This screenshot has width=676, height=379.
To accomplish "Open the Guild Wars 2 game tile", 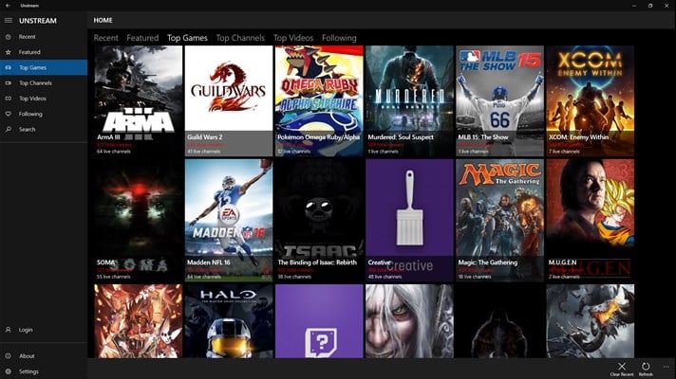I will pyautogui.click(x=229, y=100).
